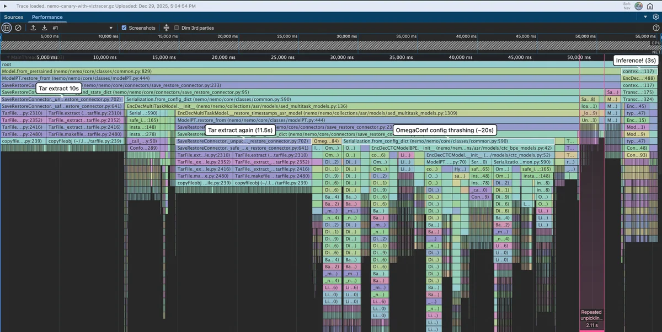
Task: Enable the Dim 3rd parties checkbox
Action: point(177,28)
